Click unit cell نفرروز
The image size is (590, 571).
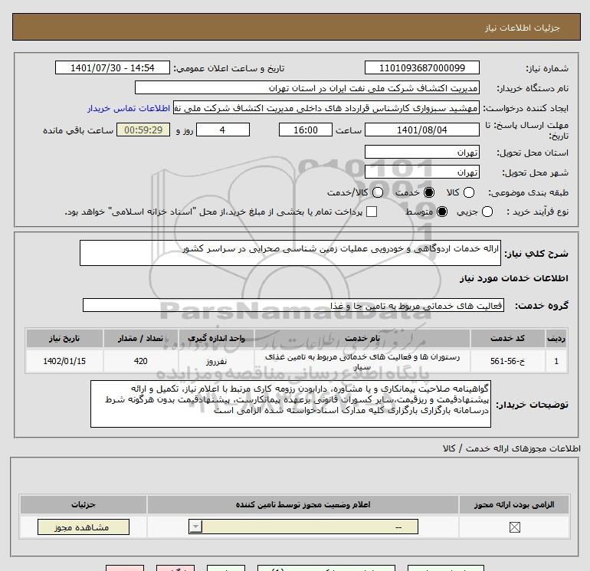(216, 361)
